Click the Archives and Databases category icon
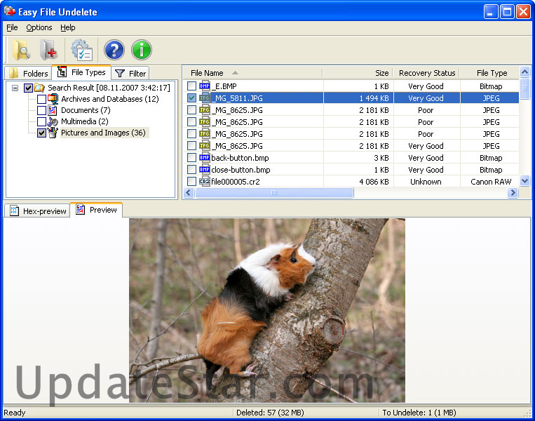 pos(53,99)
